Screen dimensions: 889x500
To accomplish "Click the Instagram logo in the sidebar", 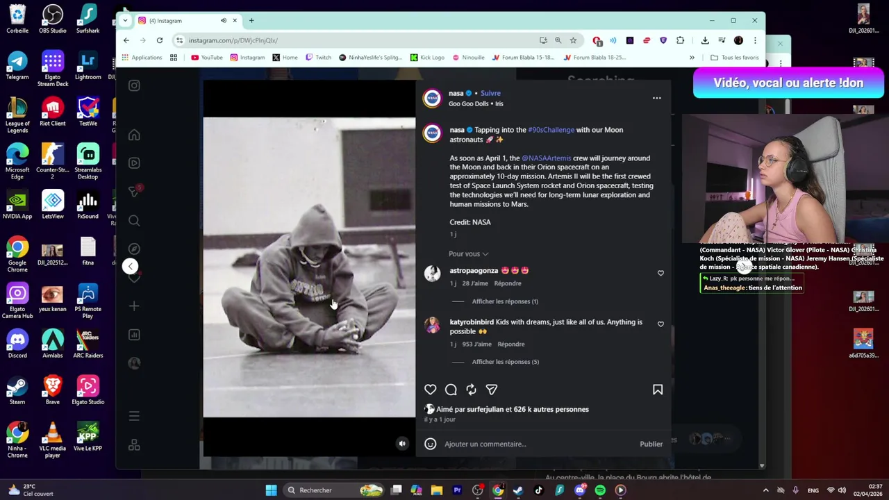I will coord(134,85).
